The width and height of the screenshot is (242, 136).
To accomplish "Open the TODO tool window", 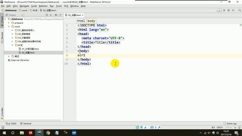I will (x=11, y=124).
